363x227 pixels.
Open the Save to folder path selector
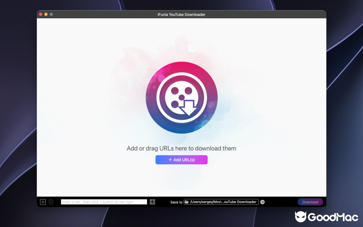(x=221, y=202)
